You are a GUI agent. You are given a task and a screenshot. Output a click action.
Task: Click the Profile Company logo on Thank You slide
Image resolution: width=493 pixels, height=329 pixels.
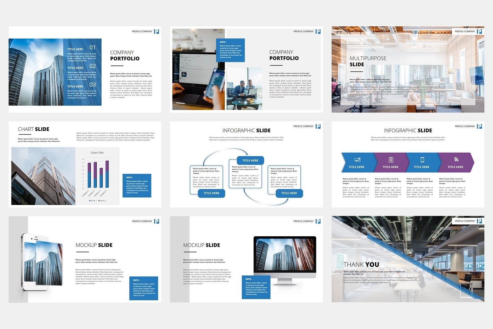coord(480,221)
